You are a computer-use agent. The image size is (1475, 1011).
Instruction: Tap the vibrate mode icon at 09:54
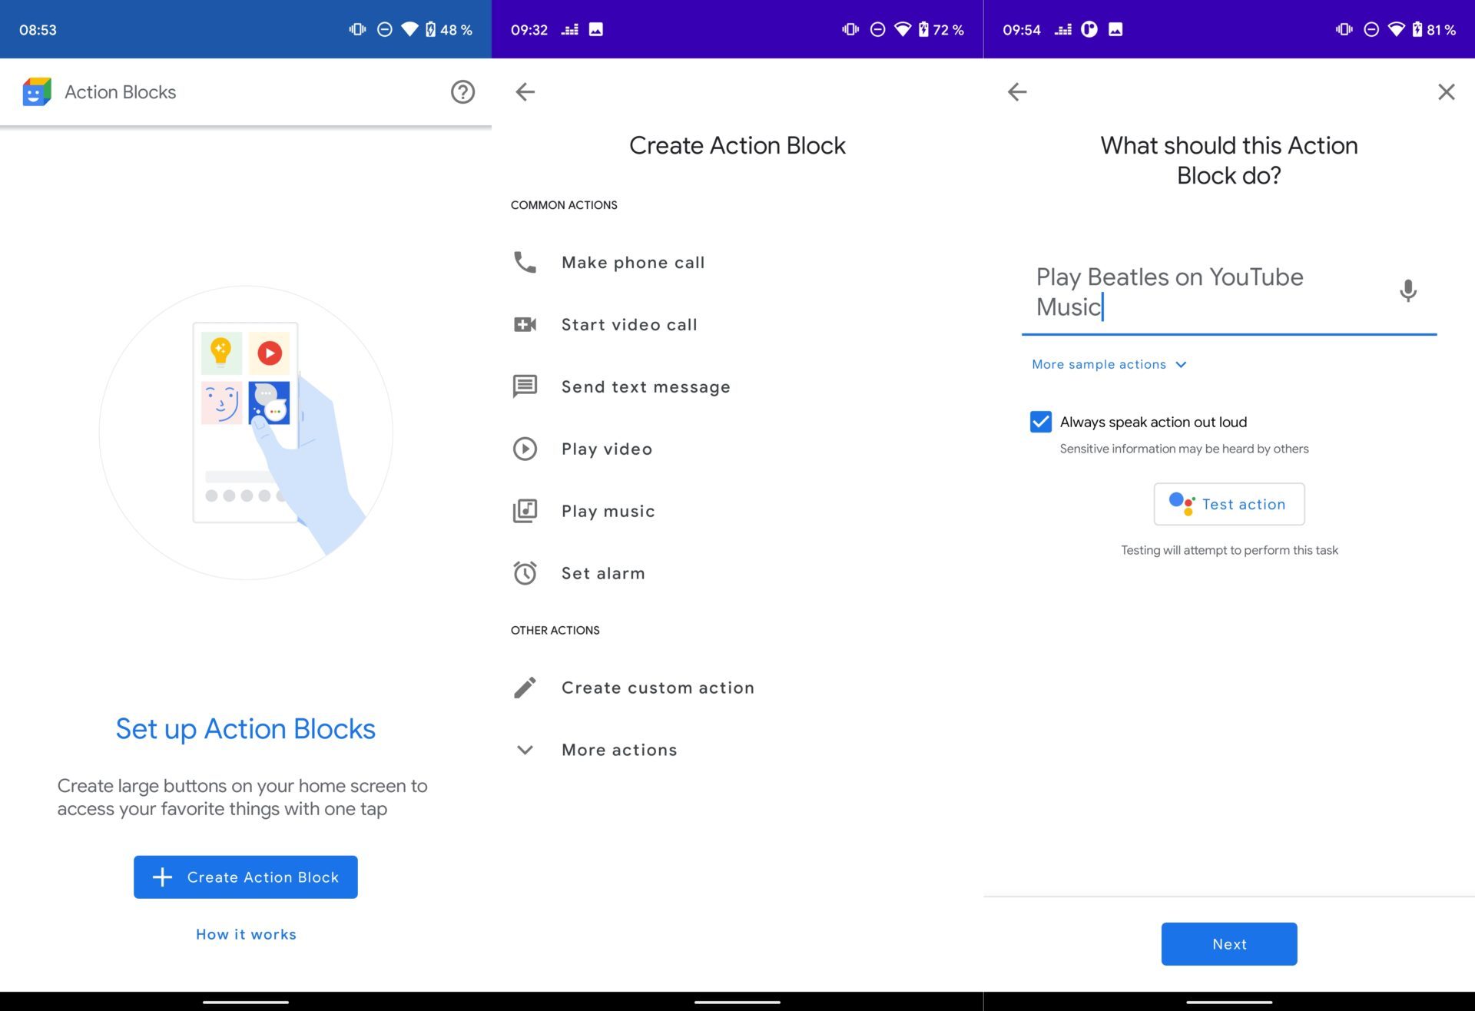(x=1344, y=29)
